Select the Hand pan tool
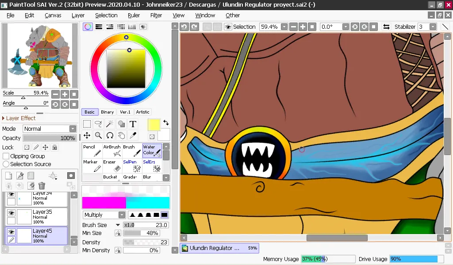 121,136
